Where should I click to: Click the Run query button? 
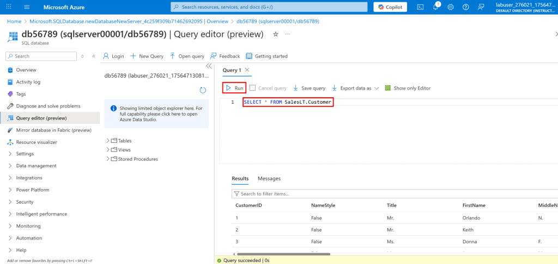[x=234, y=88]
